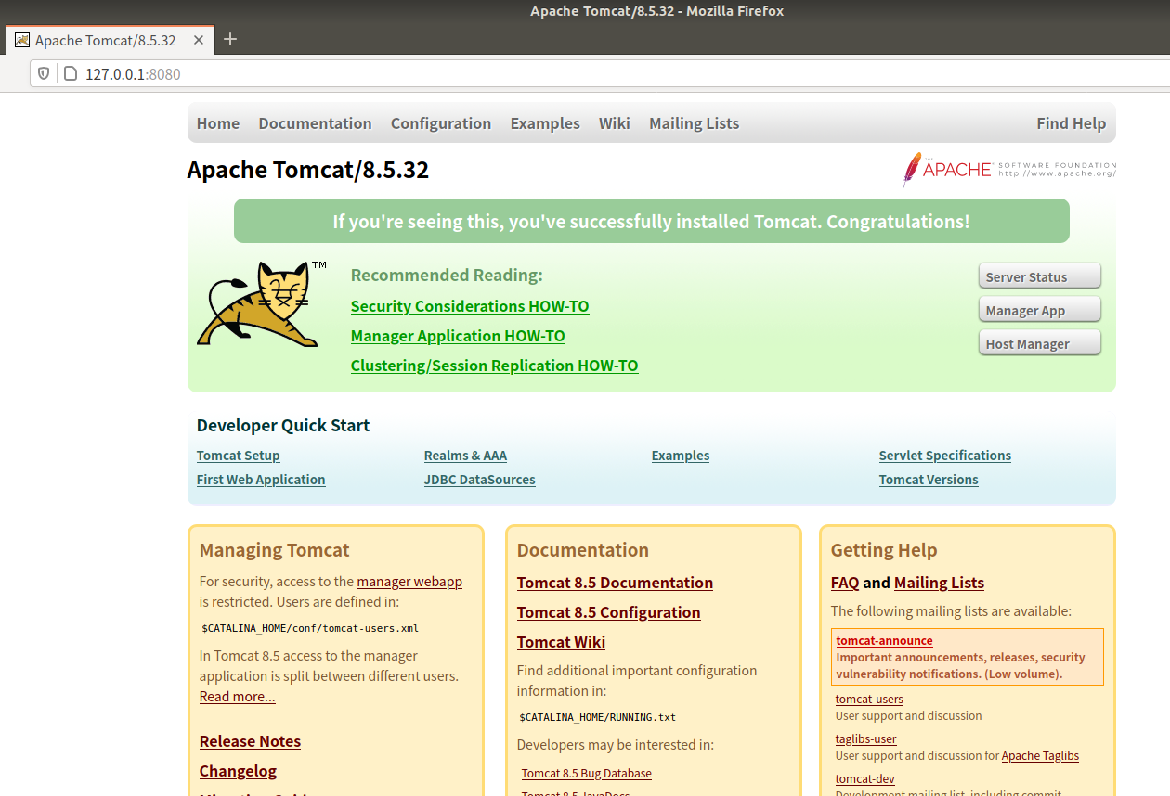The width and height of the screenshot is (1170, 796).
Task: Click the Host Manager button
Action: tap(1040, 343)
